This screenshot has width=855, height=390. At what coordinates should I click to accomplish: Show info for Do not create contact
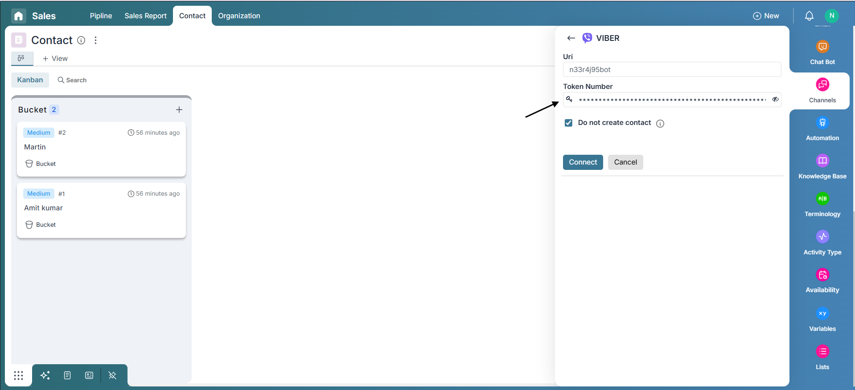click(660, 124)
